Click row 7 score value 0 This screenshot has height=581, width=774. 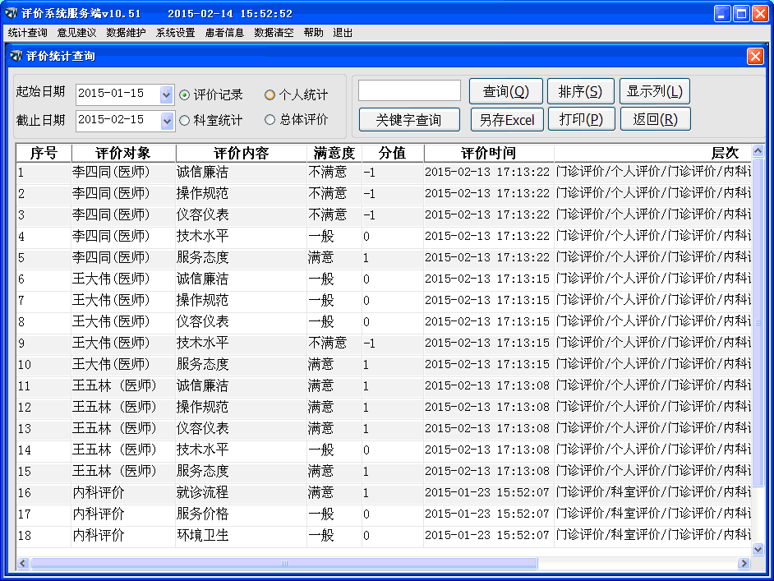pos(366,301)
